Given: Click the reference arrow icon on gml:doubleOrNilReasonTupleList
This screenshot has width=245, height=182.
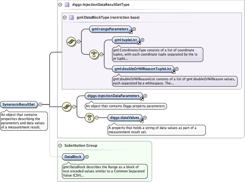Looking at the screenshot, I should tap(173, 72).
